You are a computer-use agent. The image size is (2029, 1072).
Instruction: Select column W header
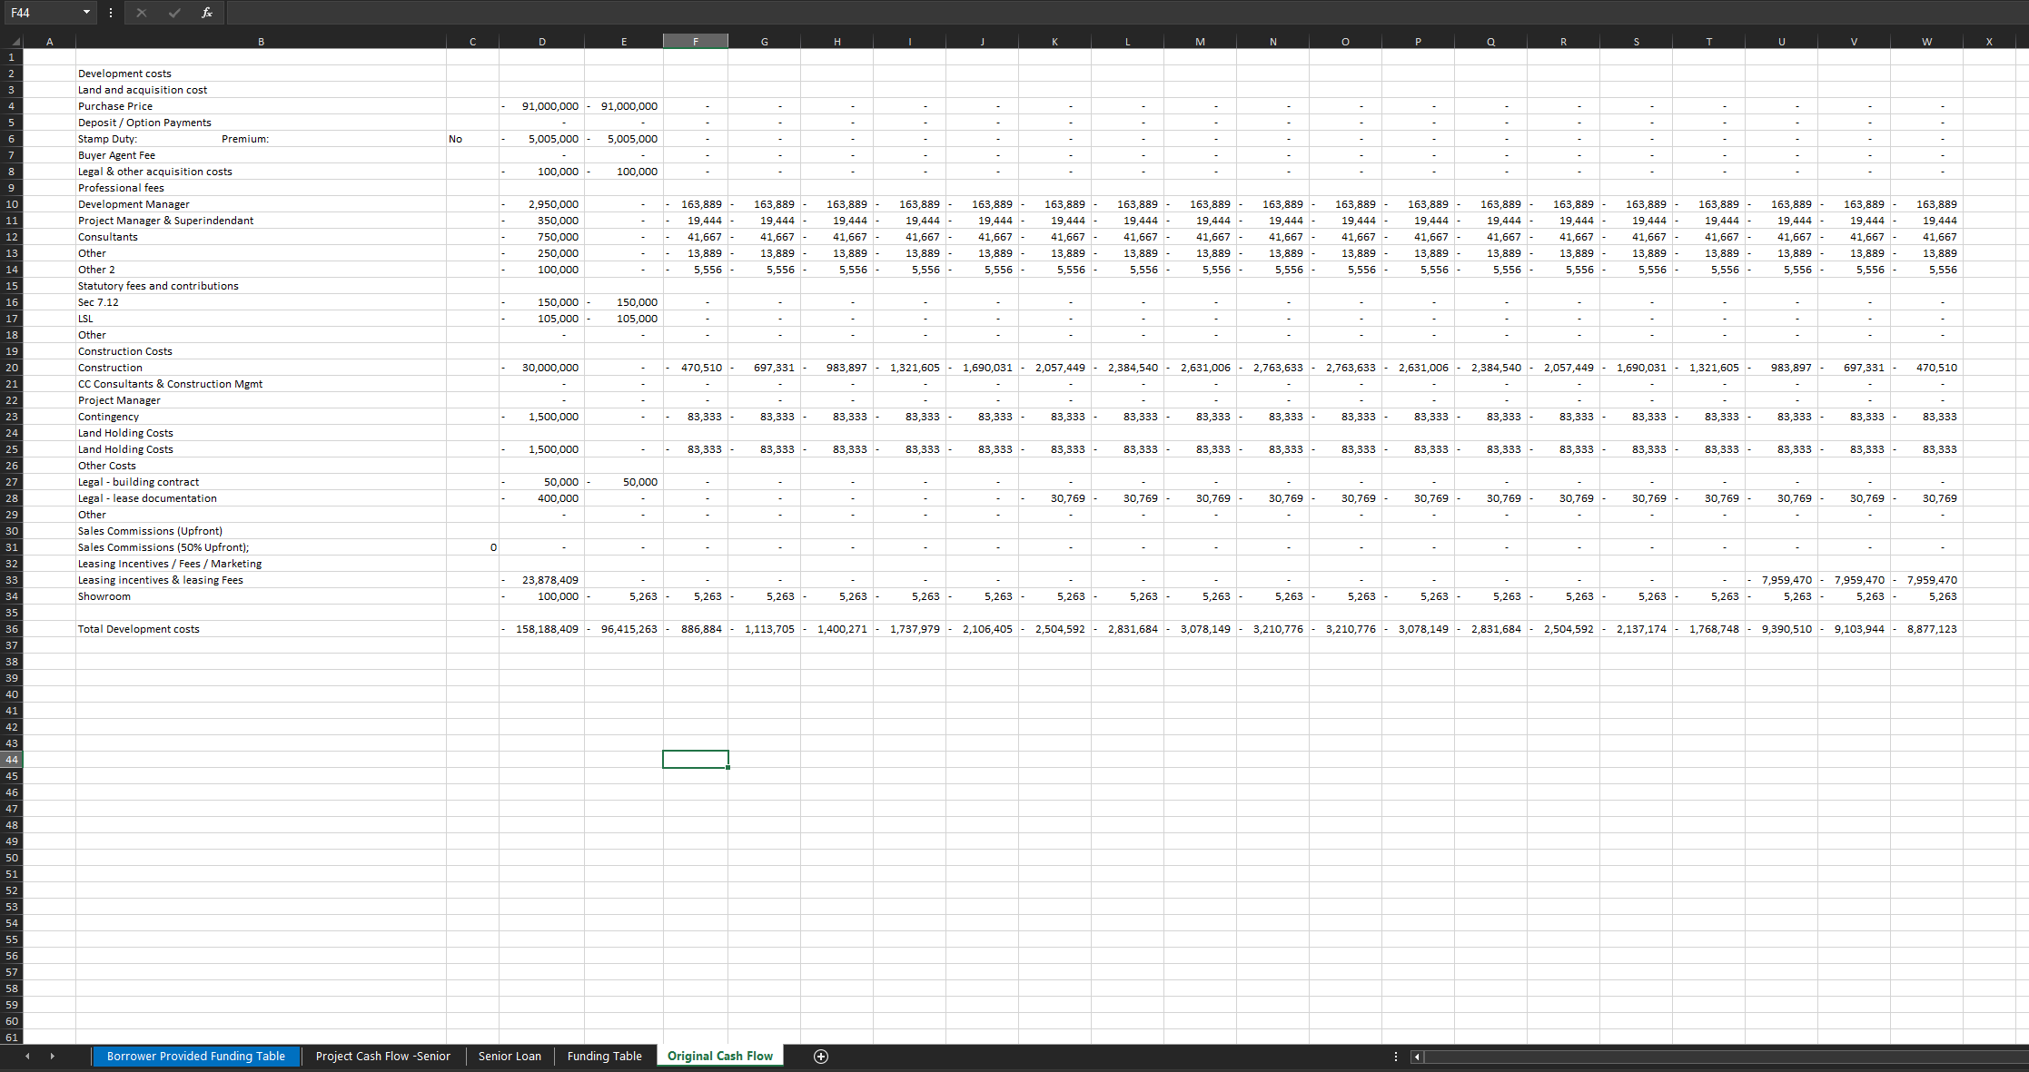[x=1926, y=42]
